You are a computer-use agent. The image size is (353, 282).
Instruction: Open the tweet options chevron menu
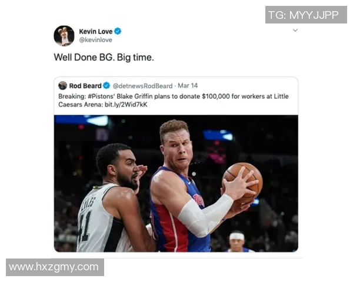coord(295,30)
